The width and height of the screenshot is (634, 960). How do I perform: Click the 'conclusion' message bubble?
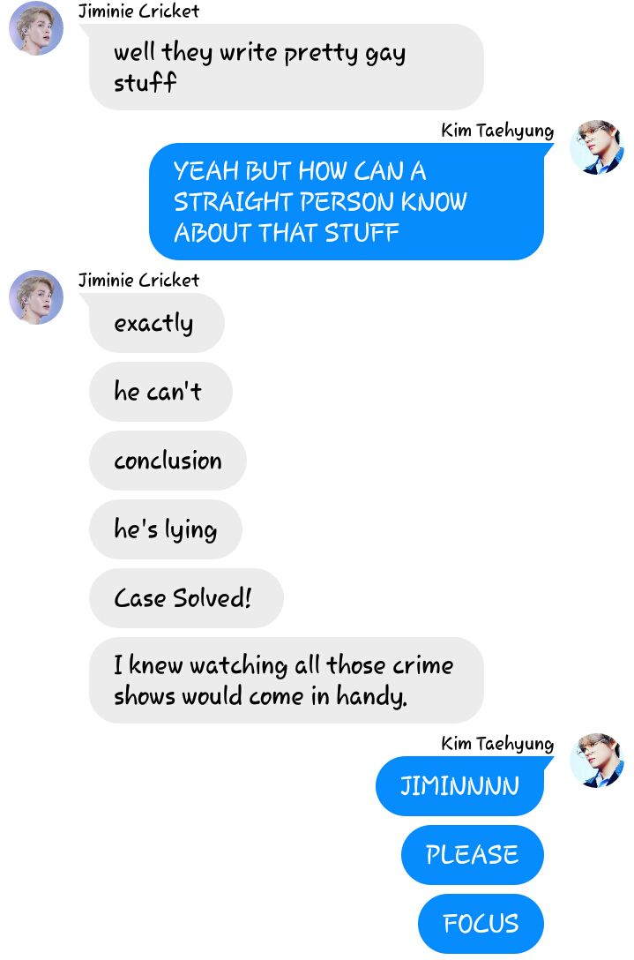point(168,461)
